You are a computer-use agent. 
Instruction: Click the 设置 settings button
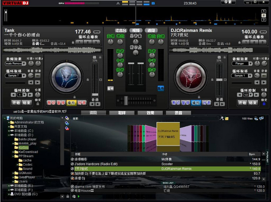click(x=228, y=2)
